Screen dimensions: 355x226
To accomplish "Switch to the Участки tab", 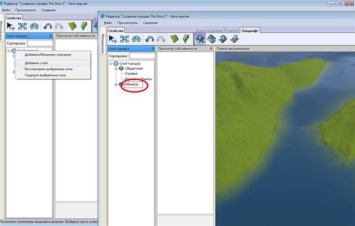I will [x=232, y=30].
